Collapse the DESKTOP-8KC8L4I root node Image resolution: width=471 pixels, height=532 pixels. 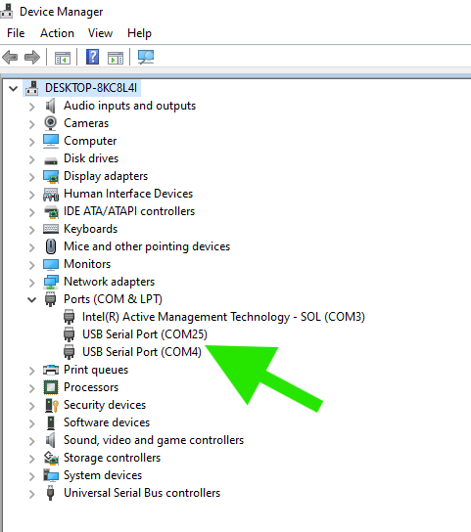coord(14,89)
